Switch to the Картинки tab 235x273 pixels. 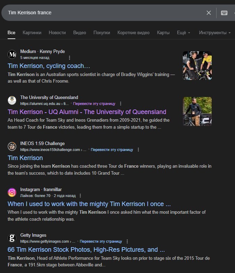32,33
